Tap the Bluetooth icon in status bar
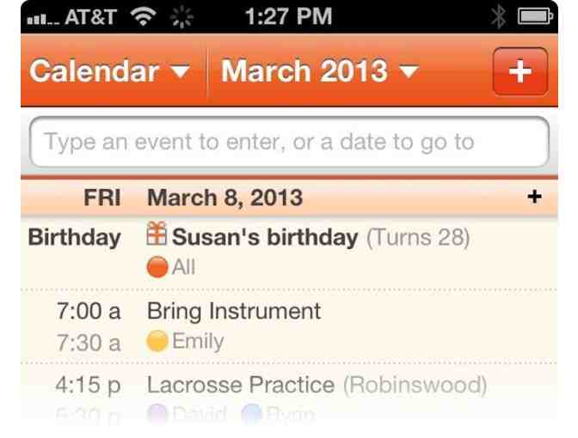The width and height of the screenshot is (578, 438). (x=520, y=17)
